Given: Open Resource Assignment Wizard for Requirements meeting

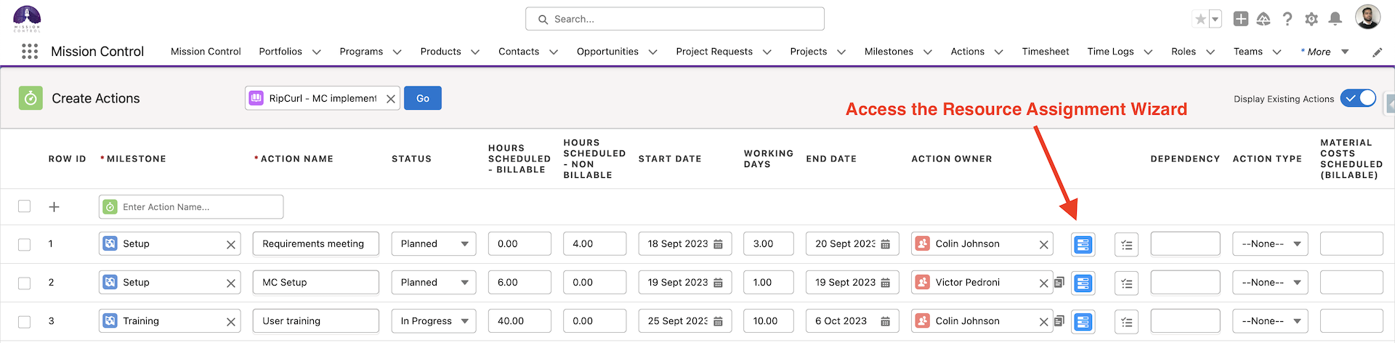Looking at the screenshot, I should click(x=1083, y=245).
